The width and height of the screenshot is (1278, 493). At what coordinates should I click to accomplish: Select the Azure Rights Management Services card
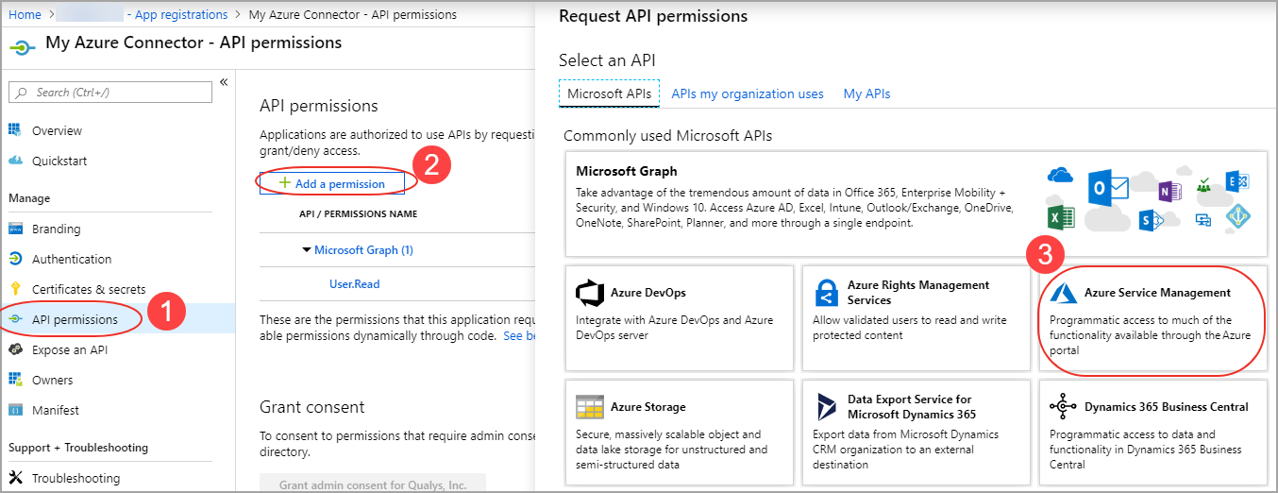[x=916, y=318]
